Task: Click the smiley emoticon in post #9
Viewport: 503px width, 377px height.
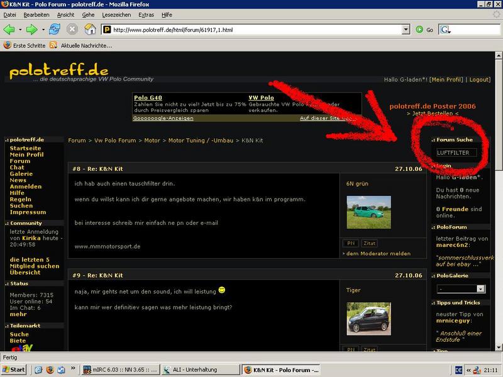Action: 222,290
